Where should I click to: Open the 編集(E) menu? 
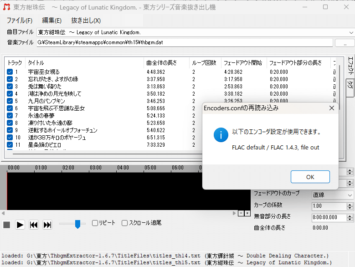(51, 21)
